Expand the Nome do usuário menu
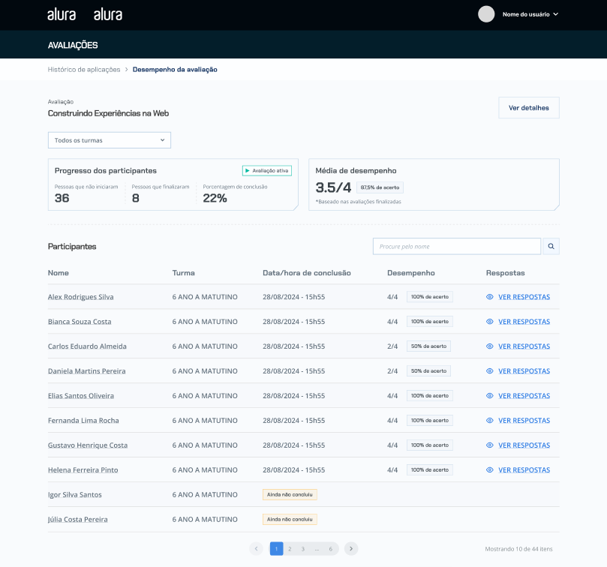The image size is (607, 567). [x=530, y=14]
